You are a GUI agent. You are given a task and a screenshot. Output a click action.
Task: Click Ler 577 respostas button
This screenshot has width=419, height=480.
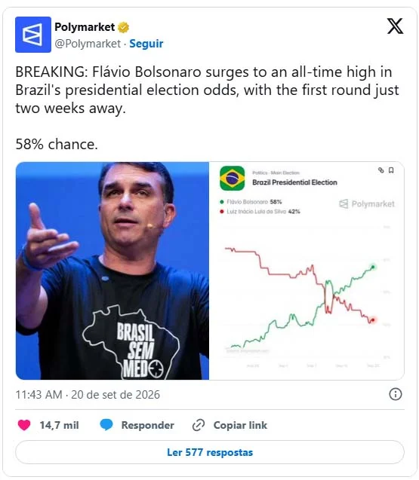pos(210,452)
